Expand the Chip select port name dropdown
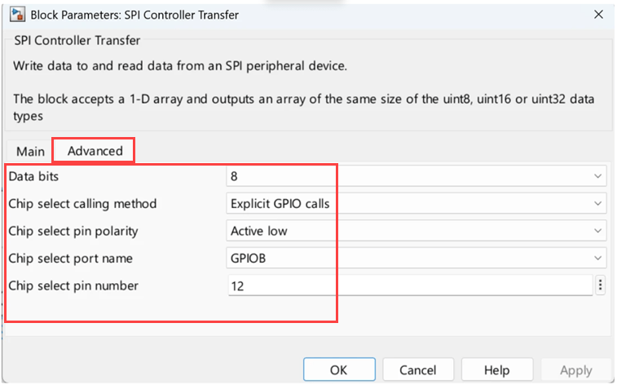The height and width of the screenshot is (385, 617). [x=416, y=259]
